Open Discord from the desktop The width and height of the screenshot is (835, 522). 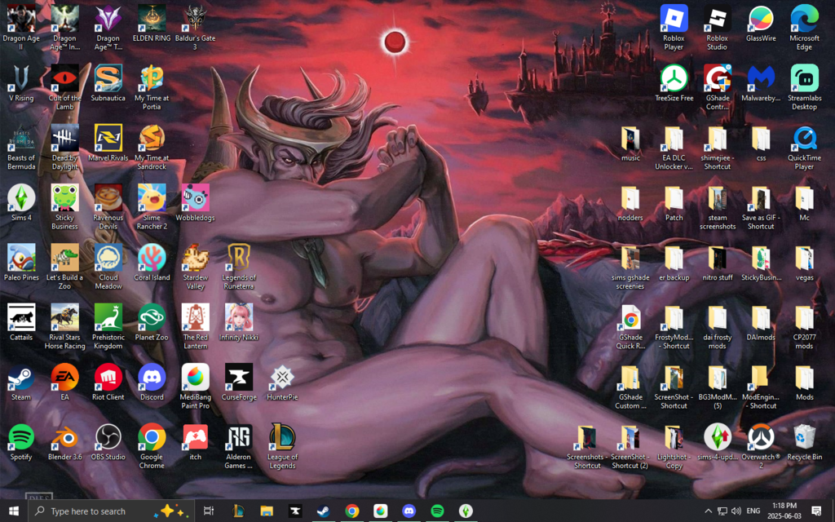tap(152, 382)
